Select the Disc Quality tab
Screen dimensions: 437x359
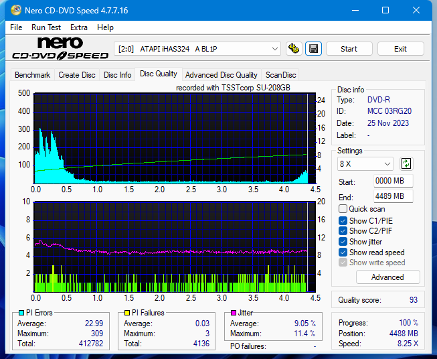tap(159, 74)
